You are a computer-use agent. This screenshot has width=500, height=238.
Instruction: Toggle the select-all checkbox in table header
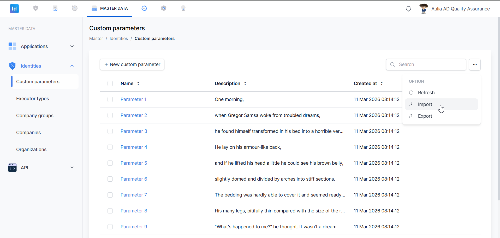pos(110,84)
